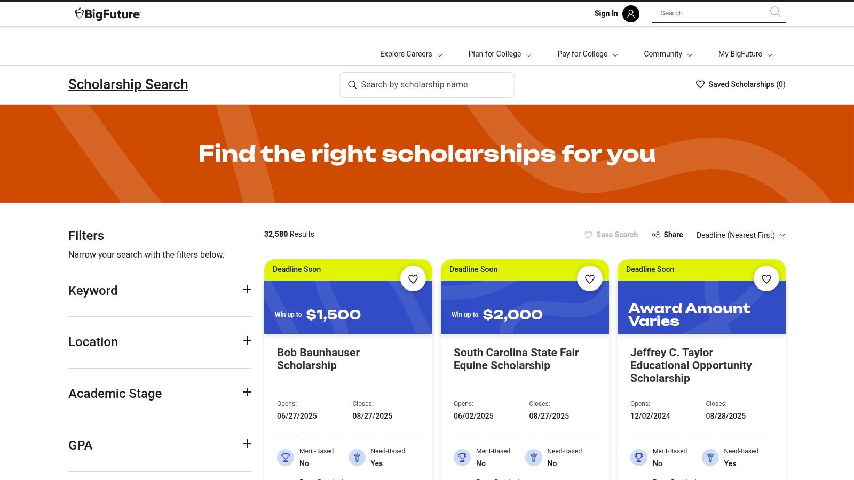Open the Community menu
The height and width of the screenshot is (480, 854).
[663, 54]
